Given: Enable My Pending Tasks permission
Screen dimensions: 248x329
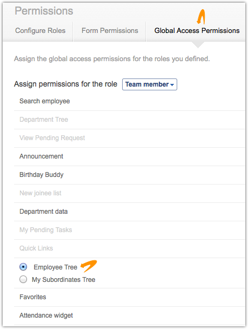Looking at the screenshot, I should (x=130, y=230).
